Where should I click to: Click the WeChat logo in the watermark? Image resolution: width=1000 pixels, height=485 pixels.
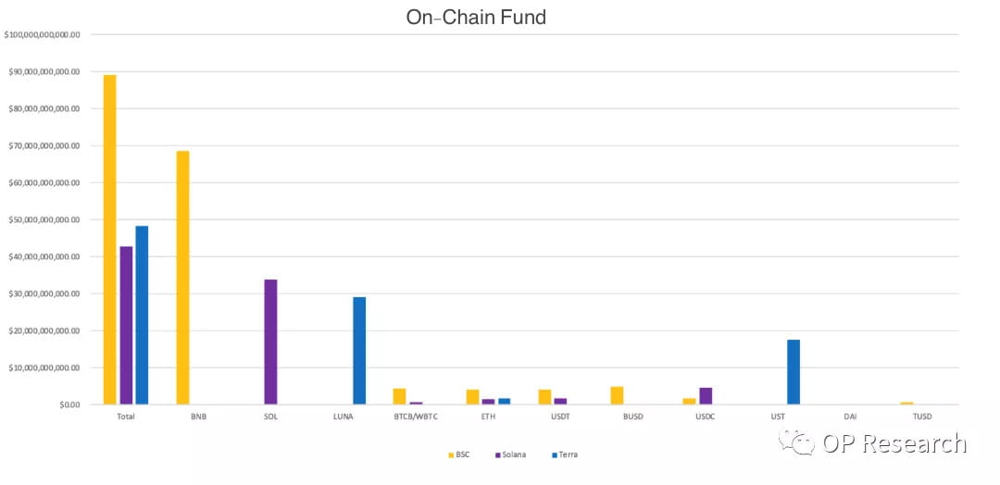798,442
